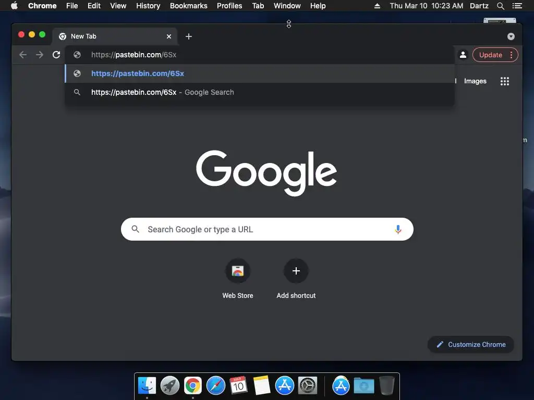Open Safari from the Dock
This screenshot has height=400, width=534.
(x=216, y=386)
